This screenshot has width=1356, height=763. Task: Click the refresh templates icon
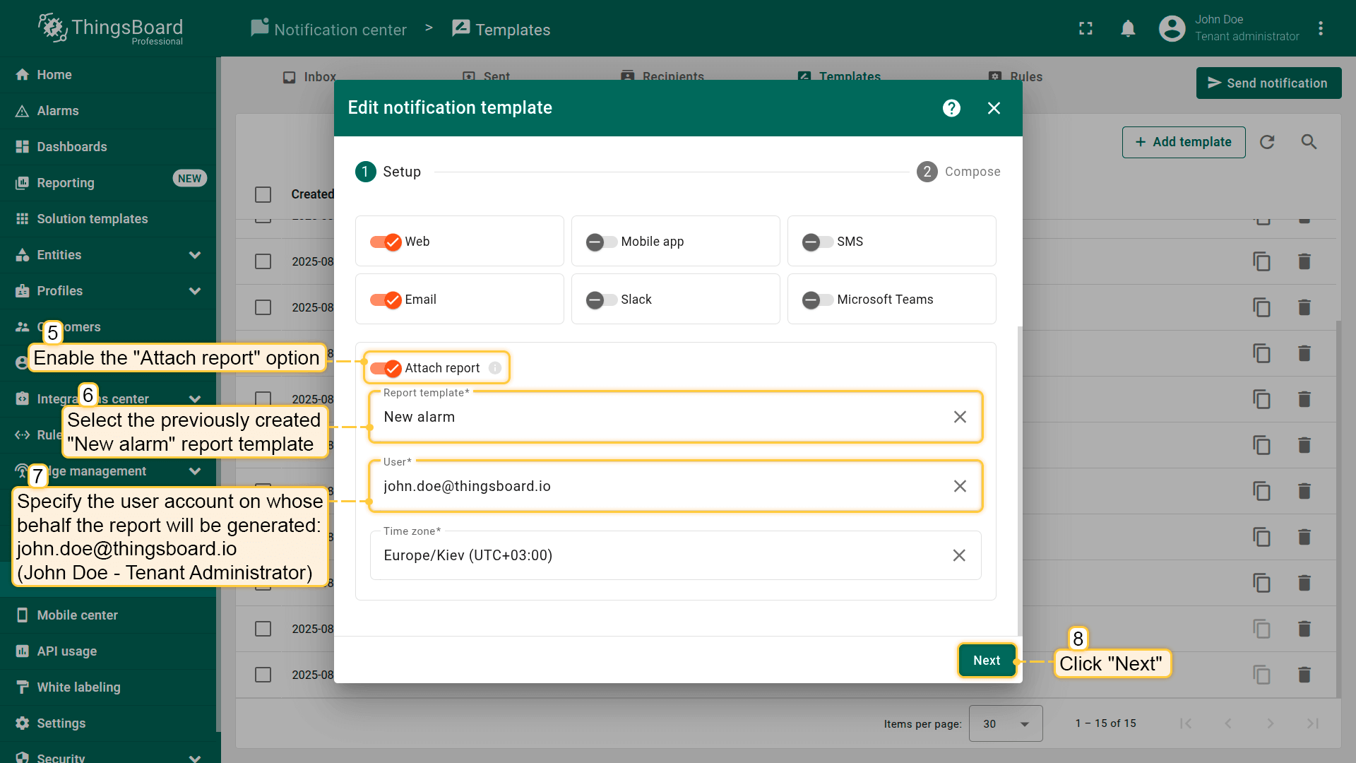coord(1267,142)
